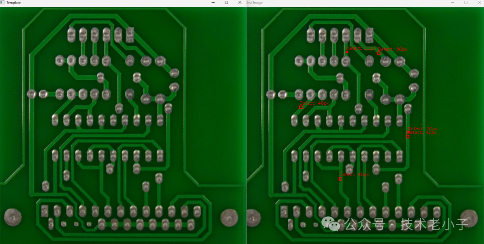Viewport: 484px width, 244px height.
Task: Minimize the Template window
Action: (212, 3)
